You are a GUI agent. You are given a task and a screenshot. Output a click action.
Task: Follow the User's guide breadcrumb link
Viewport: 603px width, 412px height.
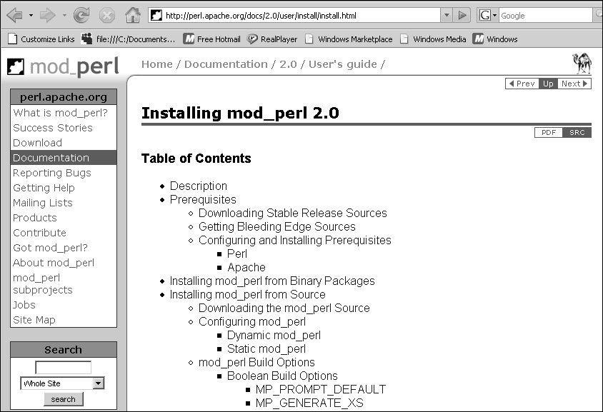tap(343, 64)
